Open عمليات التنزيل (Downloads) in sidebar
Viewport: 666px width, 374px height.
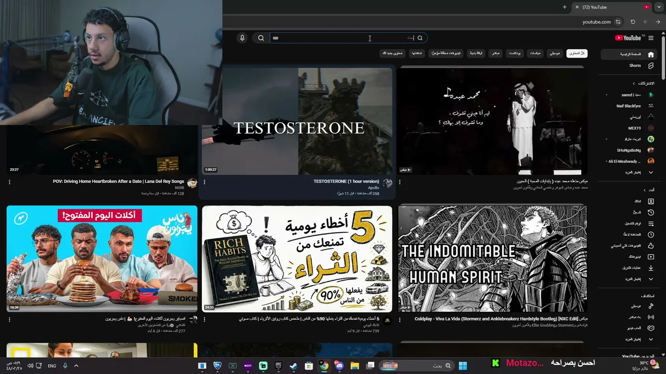(630, 268)
